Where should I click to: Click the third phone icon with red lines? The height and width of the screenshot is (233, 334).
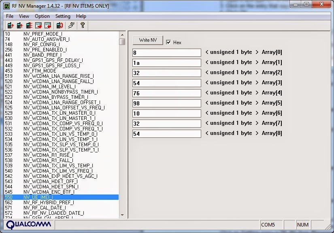29,26
